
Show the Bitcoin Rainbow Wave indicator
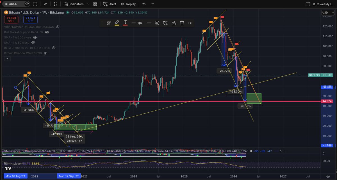tap(46, 53)
